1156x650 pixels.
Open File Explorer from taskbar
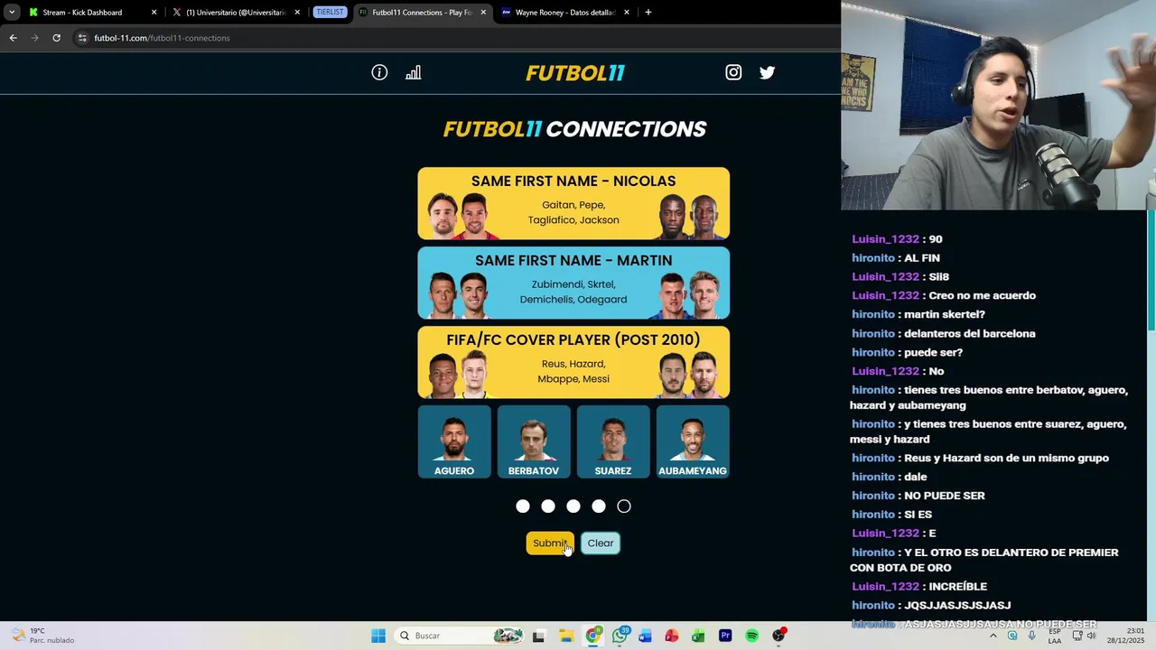(566, 636)
